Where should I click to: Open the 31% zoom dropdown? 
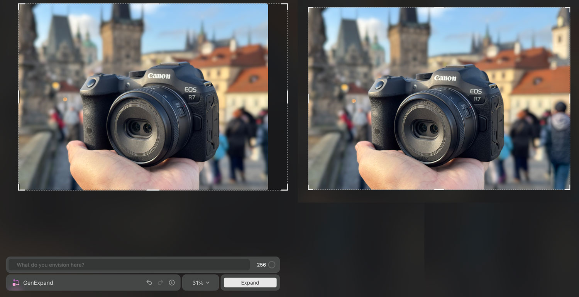coord(200,283)
